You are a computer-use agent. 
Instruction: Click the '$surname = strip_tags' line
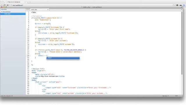click(x=56, y=44)
